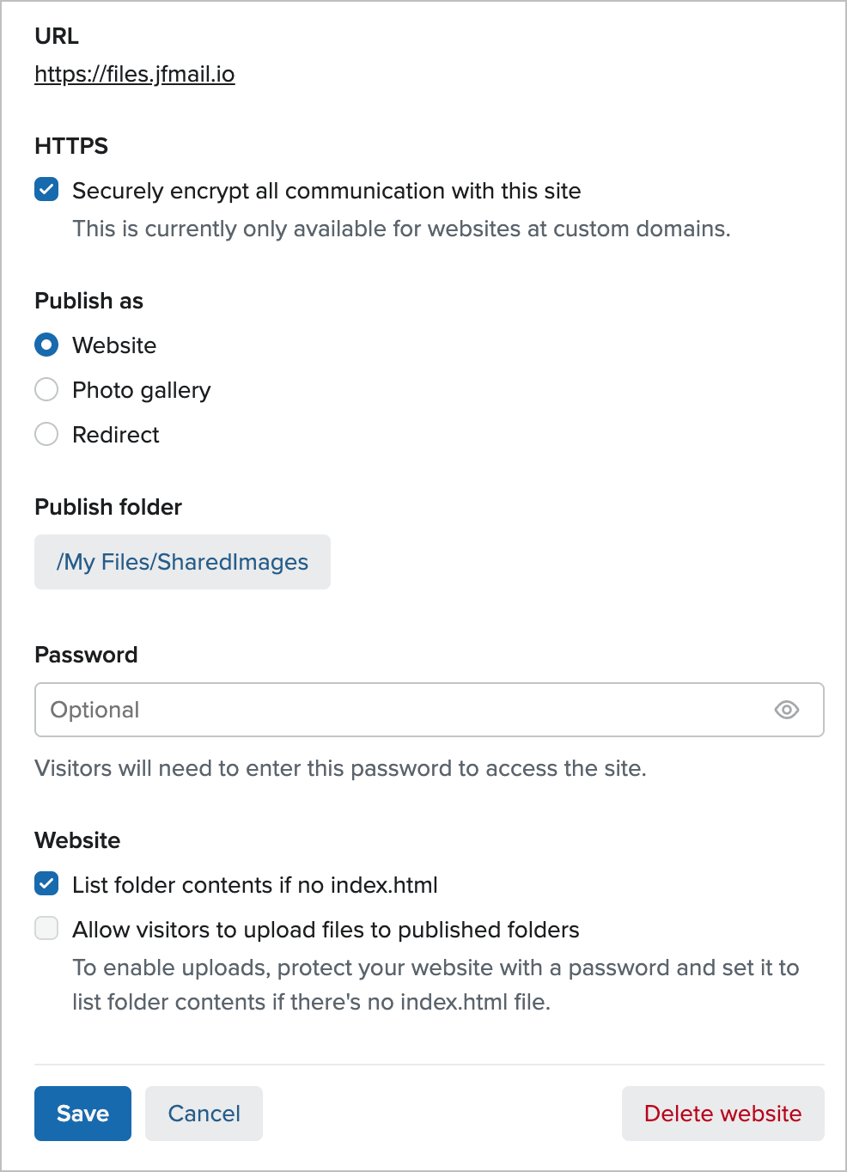Open the https://files.jfmail.io link
Image resolution: width=847 pixels, height=1172 pixels.
(134, 75)
